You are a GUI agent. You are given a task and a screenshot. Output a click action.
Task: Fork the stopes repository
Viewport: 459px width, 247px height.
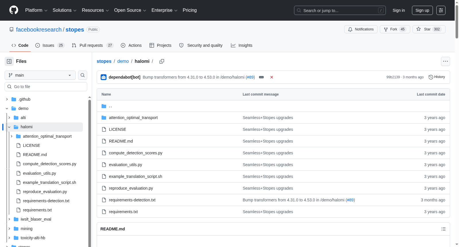tap(395, 29)
